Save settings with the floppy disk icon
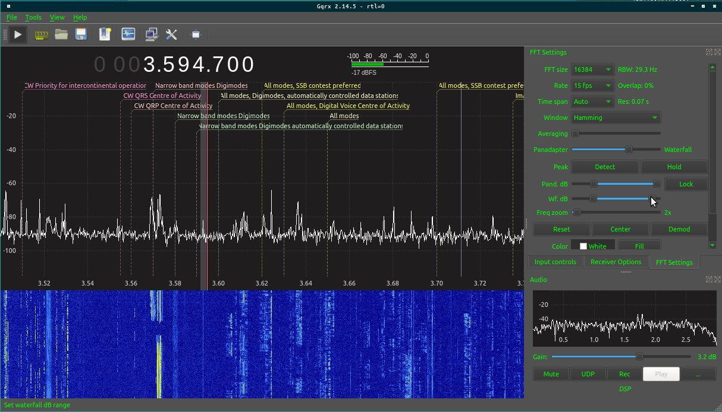The height and width of the screenshot is (412, 722). click(81, 34)
